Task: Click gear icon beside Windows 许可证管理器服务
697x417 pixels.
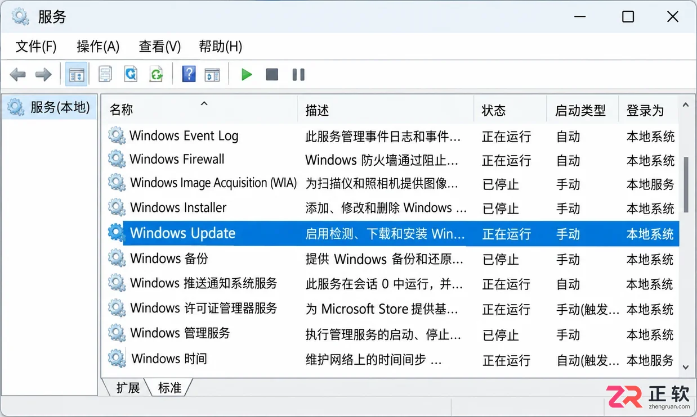Action: coord(117,309)
